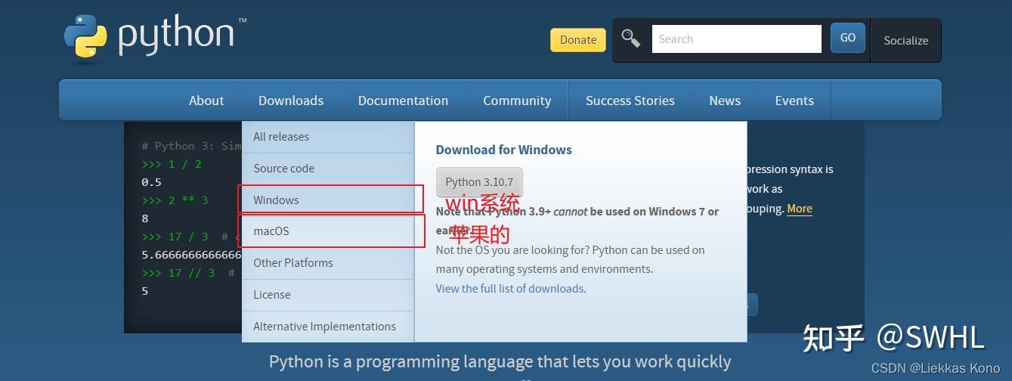Click the Python logo icon
Screen dimensions: 1012x381
coord(85,37)
